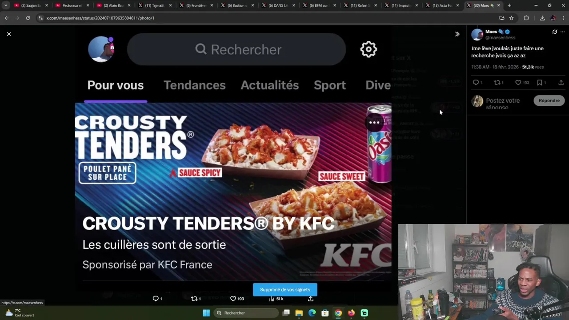Screen dimensions: 569x320
Task: Open the Chrome extensions puzzle icon
Action: pyautogui.click(x=526, y=18)
